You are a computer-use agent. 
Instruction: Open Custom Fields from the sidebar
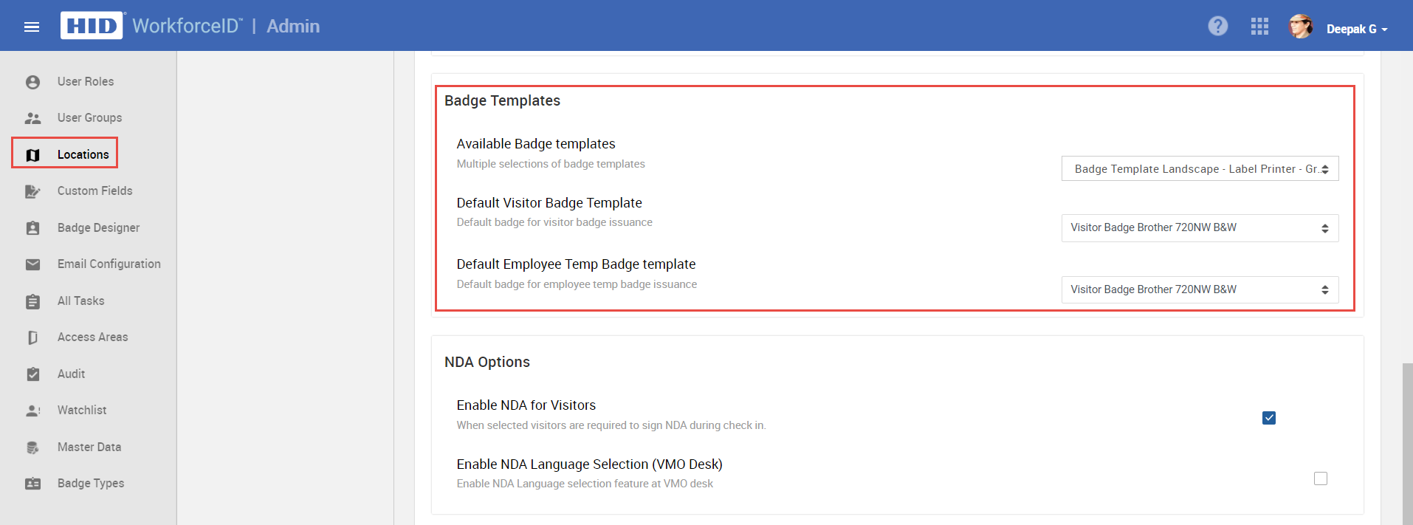[95, 191]
